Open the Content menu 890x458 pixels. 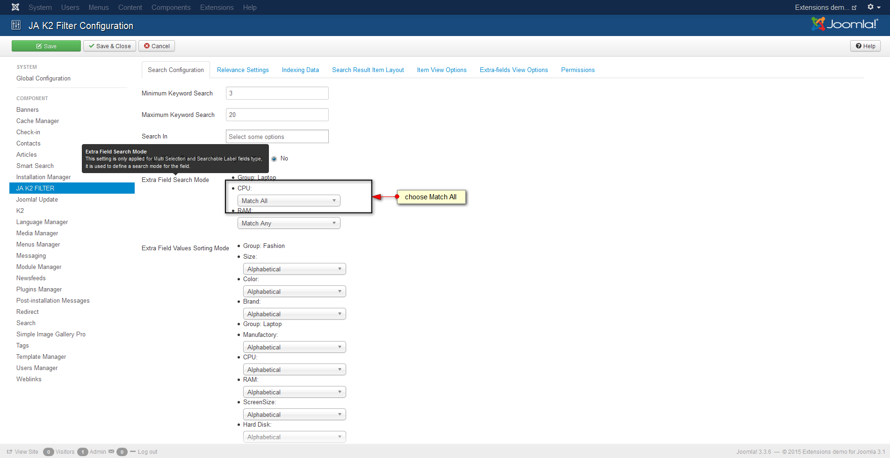pos(130,7)
